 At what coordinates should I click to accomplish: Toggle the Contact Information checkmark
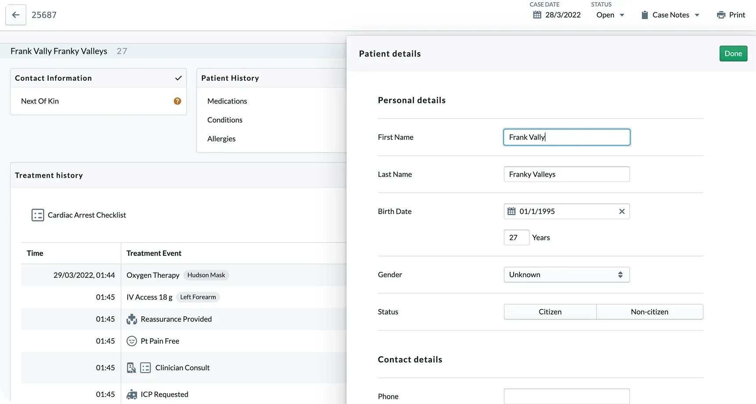pyautogui.click(x=178, y=78)
